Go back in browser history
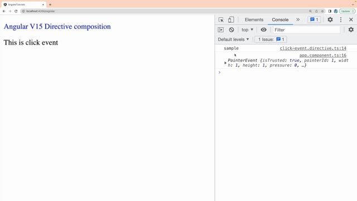Image resolution: width=357 pixels, height=201 pixels. pyautogui.click(x=4, y=11)
